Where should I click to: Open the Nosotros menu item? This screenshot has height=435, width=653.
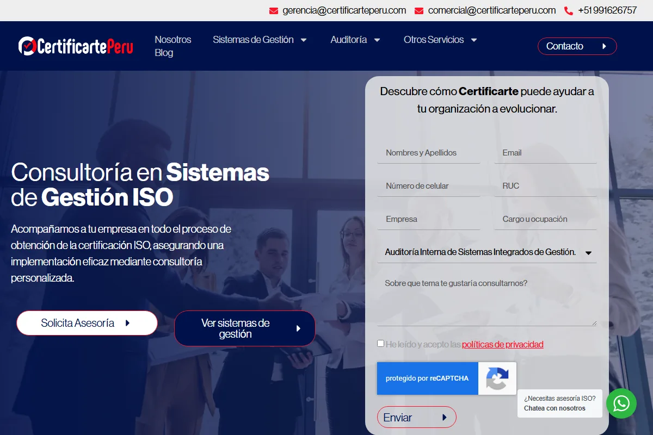click(x=173, y=40)
